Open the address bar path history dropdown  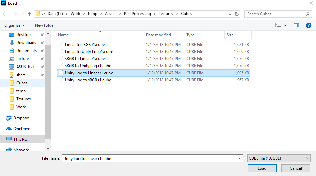229,14
